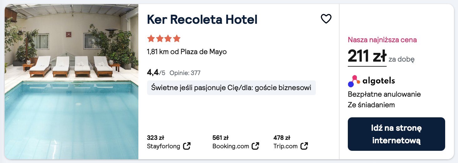The height and width of the screenshot is (163, 458).
Task: Click the 478 zł Trip.com price
Action: pos(282,138)
